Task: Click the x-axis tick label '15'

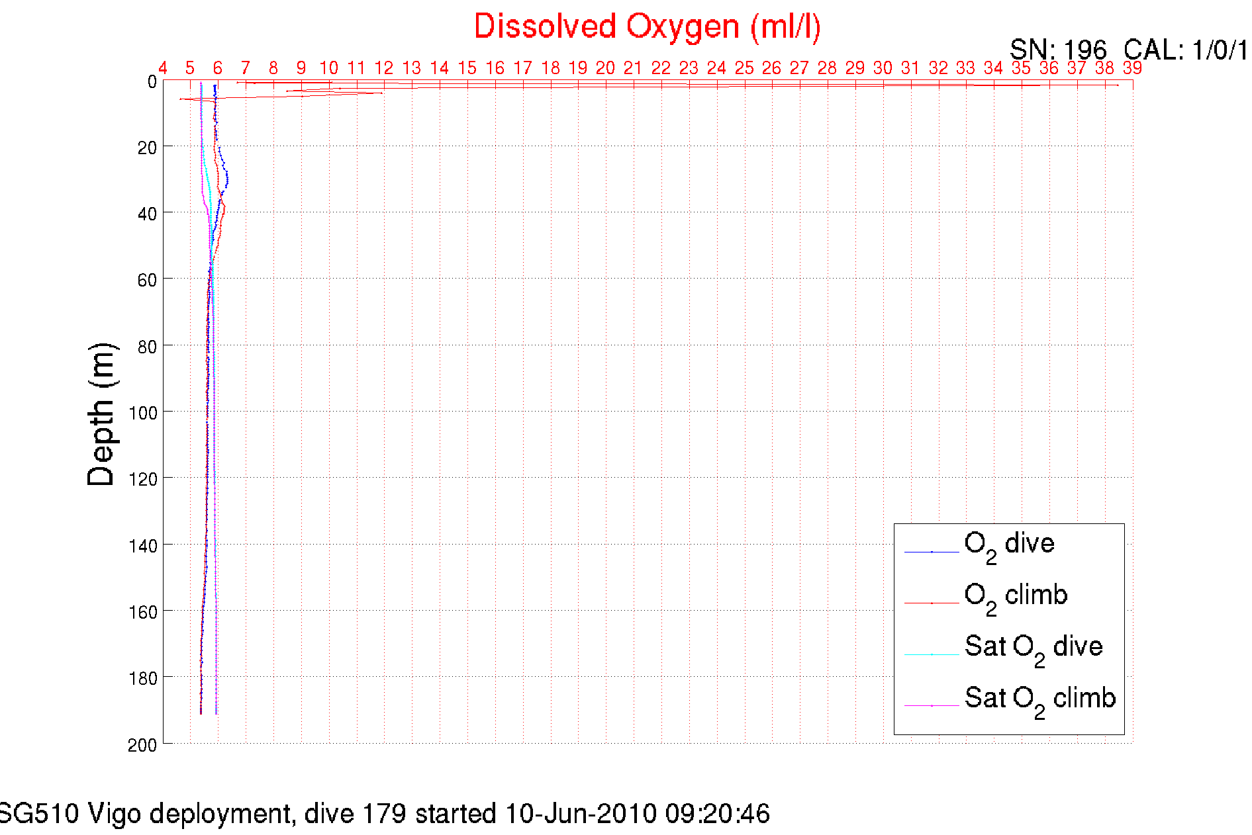Action: point(467,68)
